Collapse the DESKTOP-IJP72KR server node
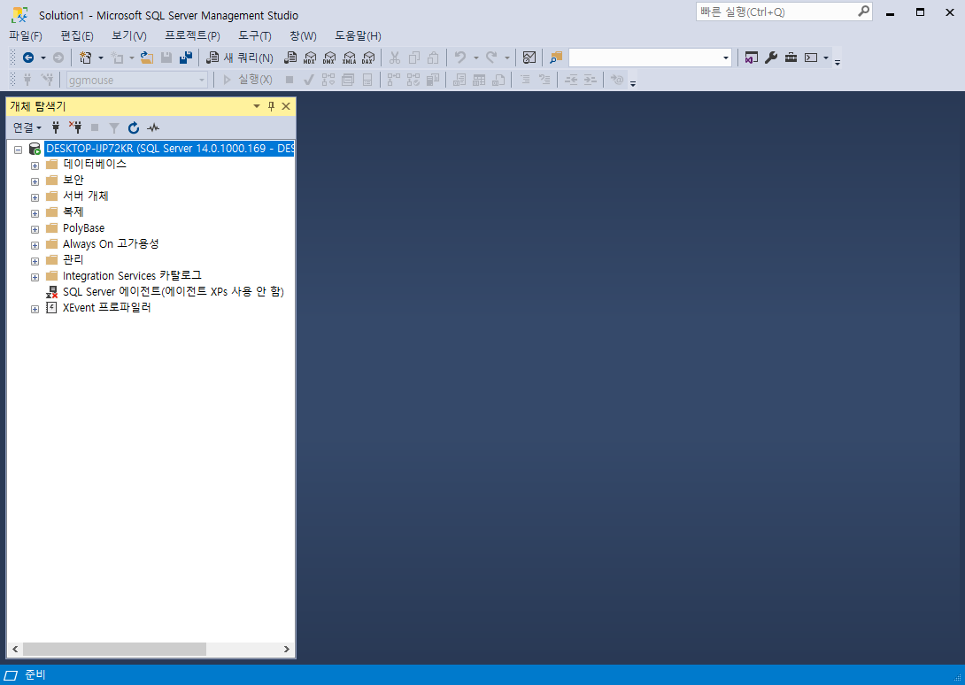Screen dimensions: 965x685 [19, 150]
